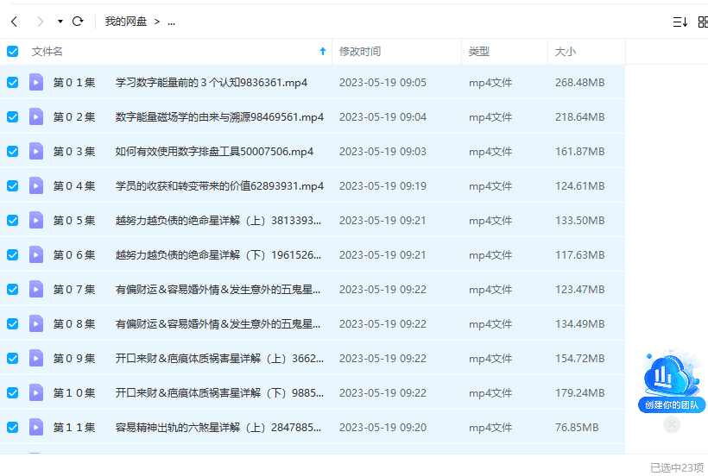Deselect checkbox for 第11集 video
The height and width of the screenshot is (476, 708).
click(12, 428)
